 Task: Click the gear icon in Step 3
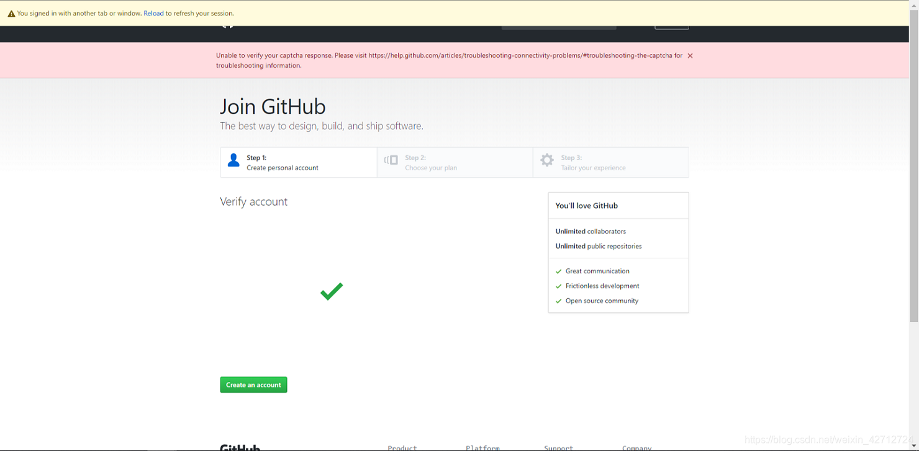(547, 160)
